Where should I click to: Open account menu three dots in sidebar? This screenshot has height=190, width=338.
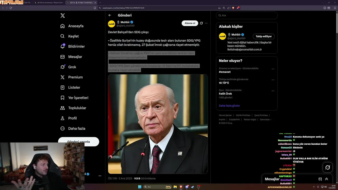pos(100,175)
